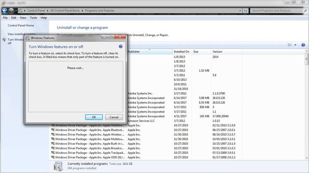The width and height of the screenshot is (309, 173).
Task: Open the File menu
Action: point(5,18)
